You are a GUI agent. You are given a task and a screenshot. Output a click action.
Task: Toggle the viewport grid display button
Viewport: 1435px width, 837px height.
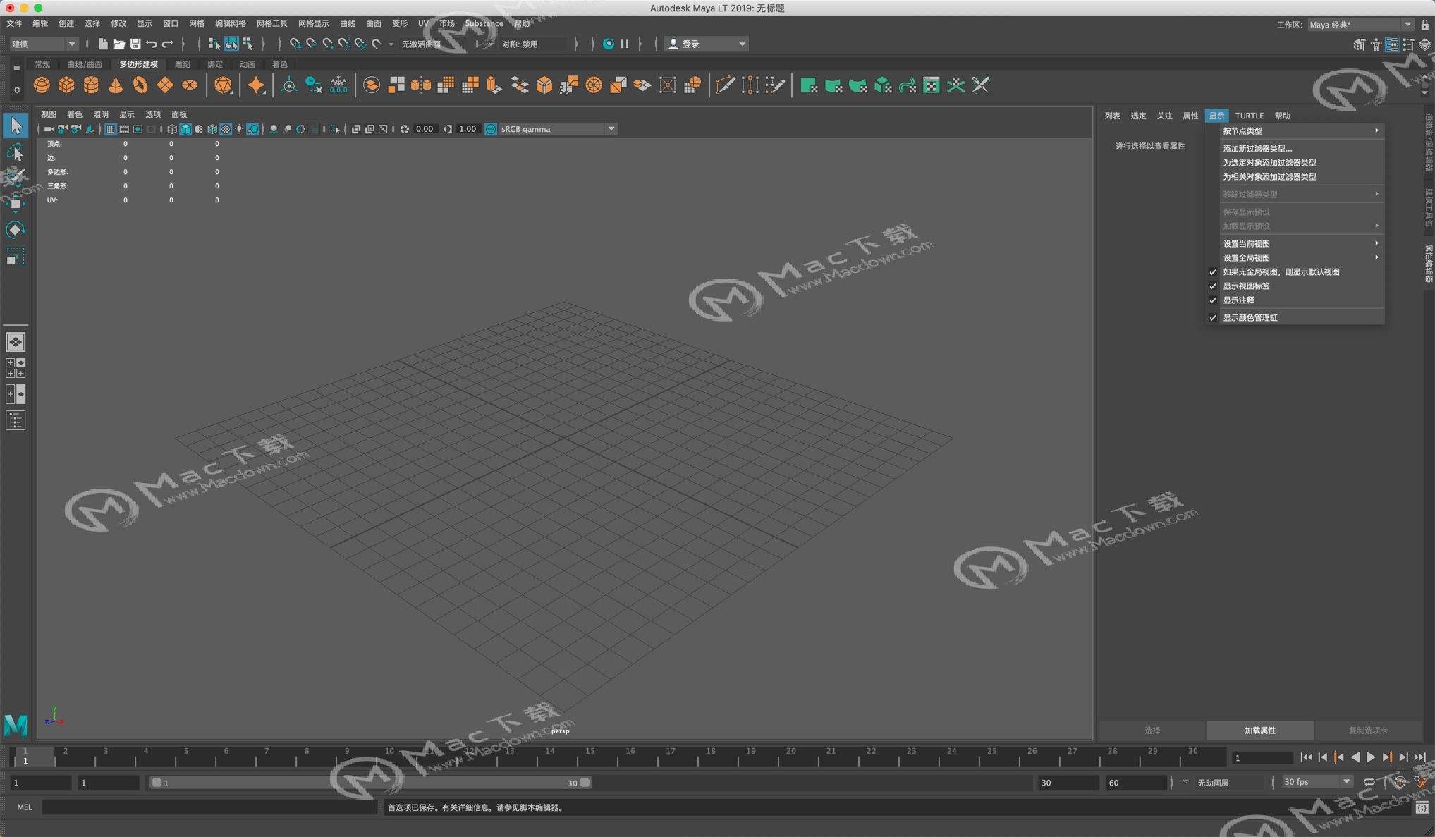(x=111, y=129)
